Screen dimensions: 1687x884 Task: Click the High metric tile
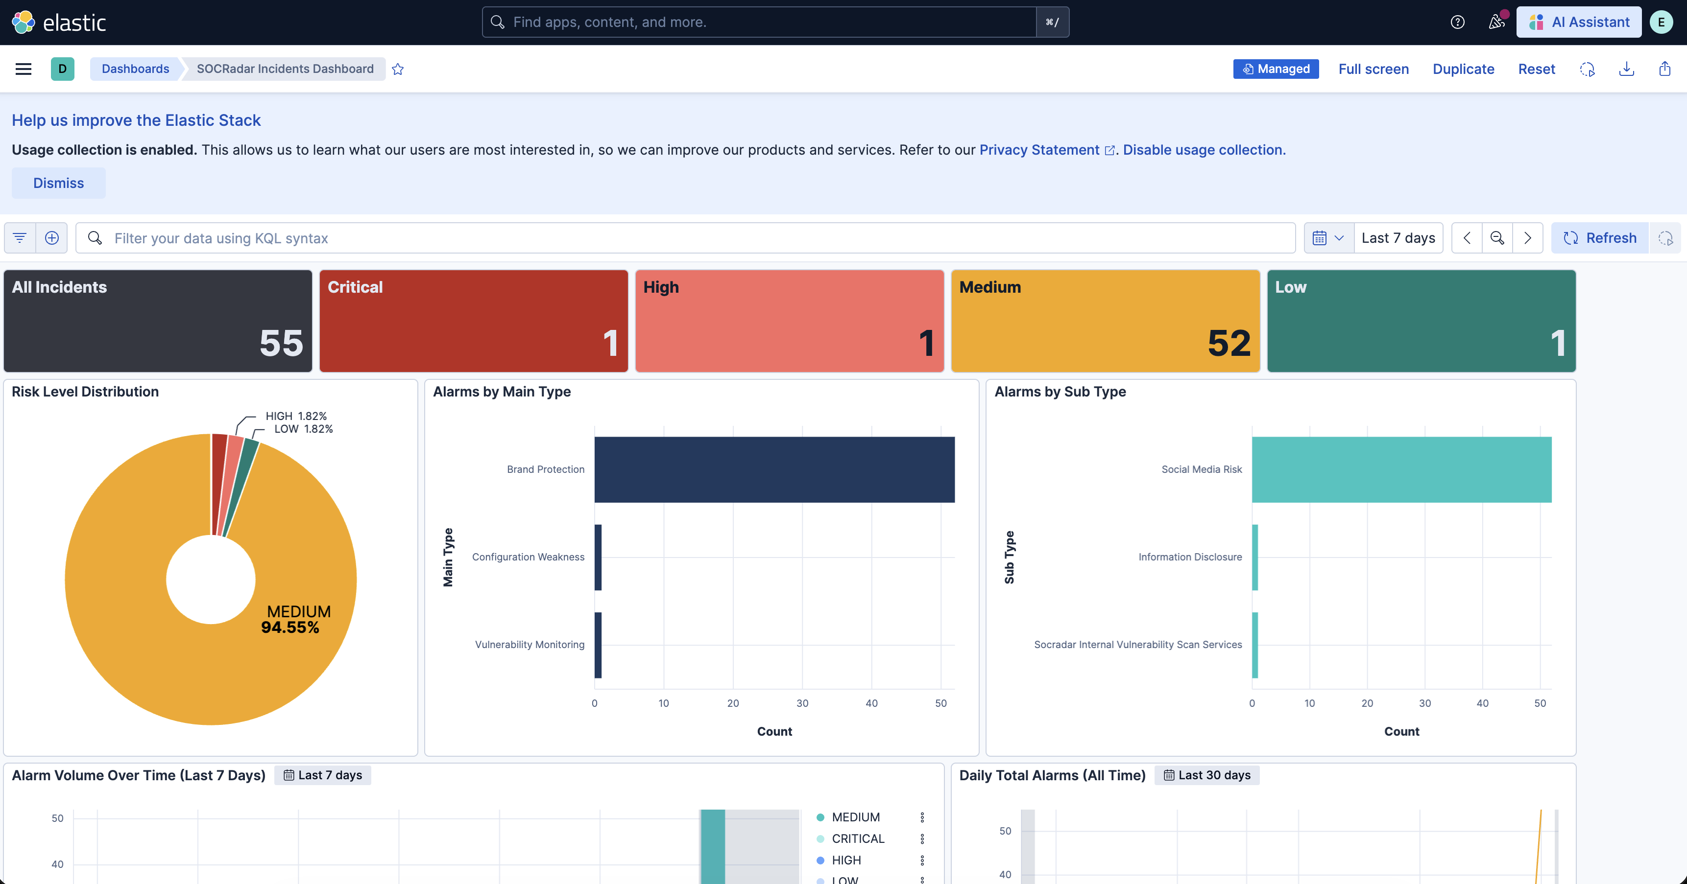[789, 321]
